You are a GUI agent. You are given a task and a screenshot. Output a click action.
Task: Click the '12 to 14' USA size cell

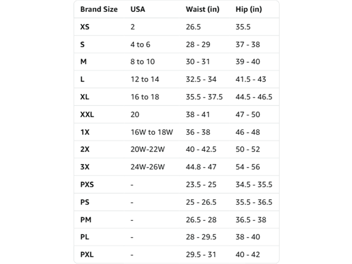point(145,79)
